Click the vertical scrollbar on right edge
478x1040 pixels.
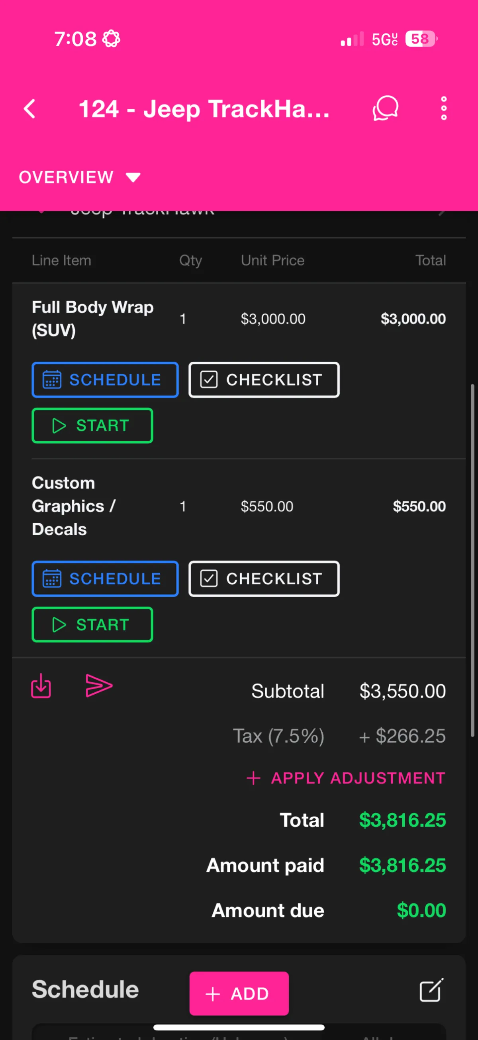472,561
